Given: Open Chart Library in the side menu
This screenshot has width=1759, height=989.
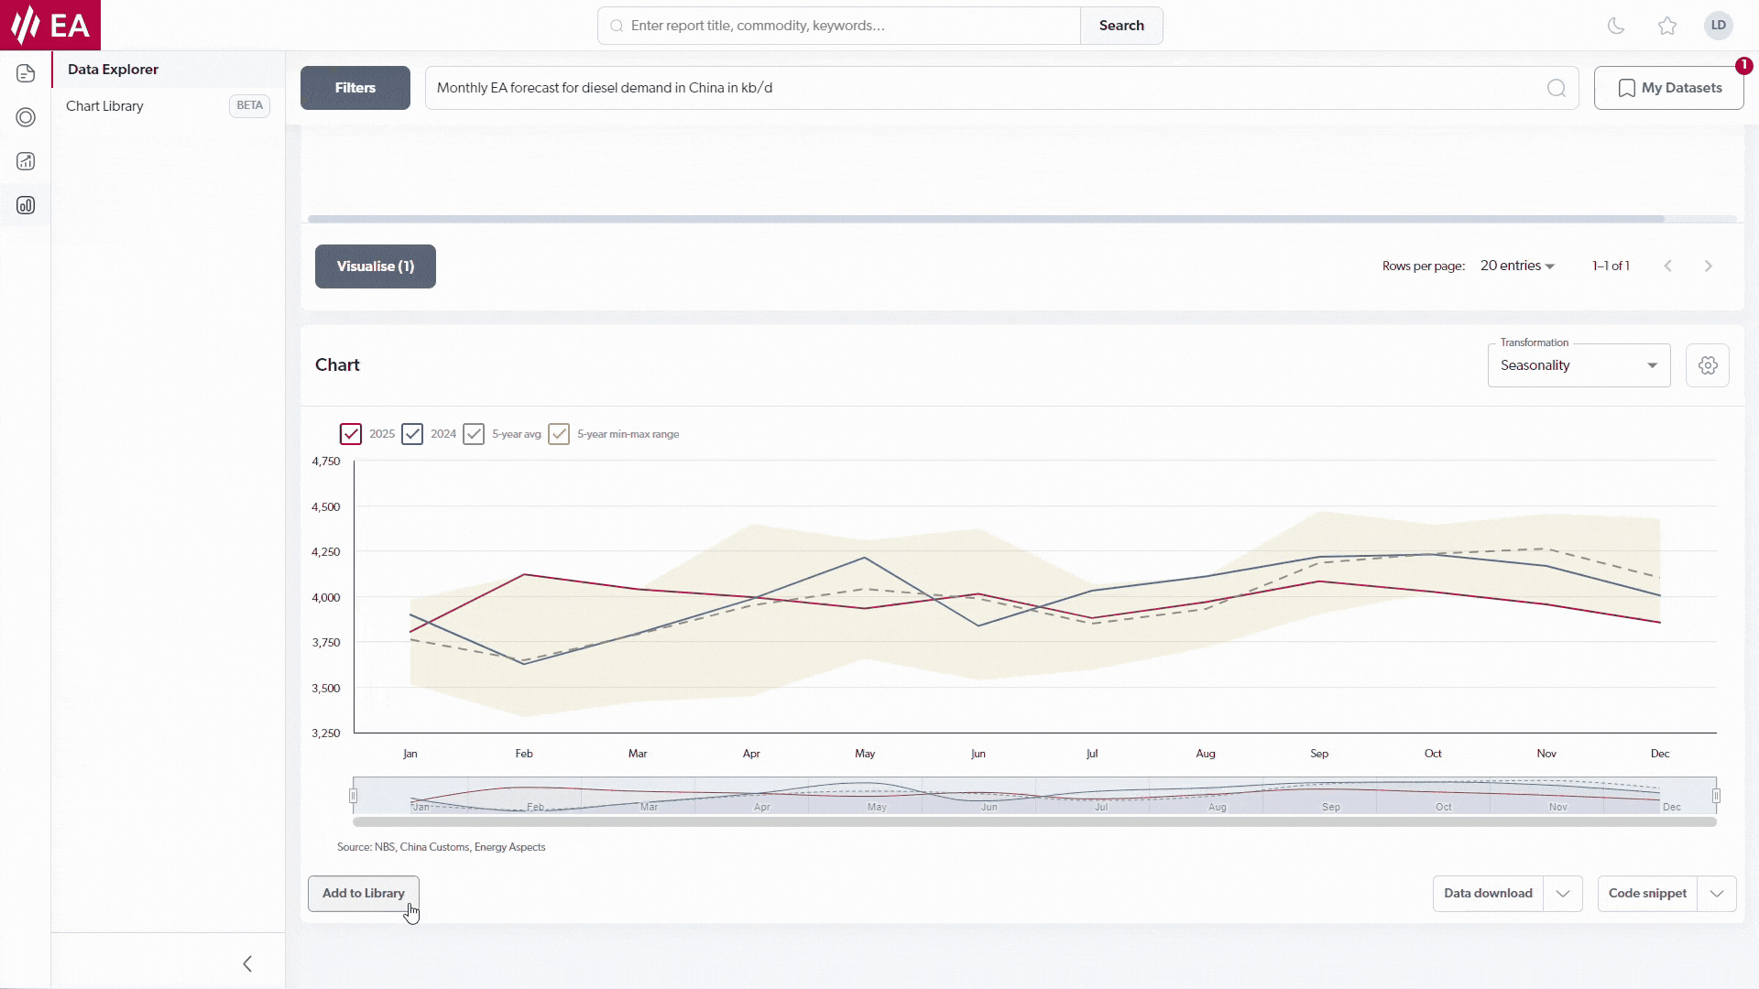Looking at the screenshot, I should pos(168,106).
